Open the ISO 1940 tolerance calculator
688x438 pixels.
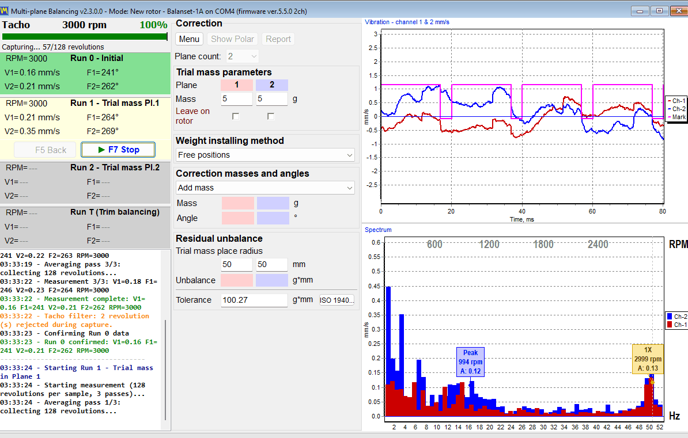[x=337, y=300]
